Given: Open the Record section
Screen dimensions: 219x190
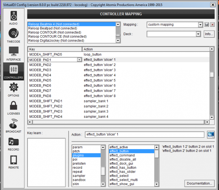Looking at the screenshot, I should point(14,144).
